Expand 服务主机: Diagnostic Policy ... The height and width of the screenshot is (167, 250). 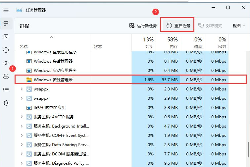tap(22, 163)
